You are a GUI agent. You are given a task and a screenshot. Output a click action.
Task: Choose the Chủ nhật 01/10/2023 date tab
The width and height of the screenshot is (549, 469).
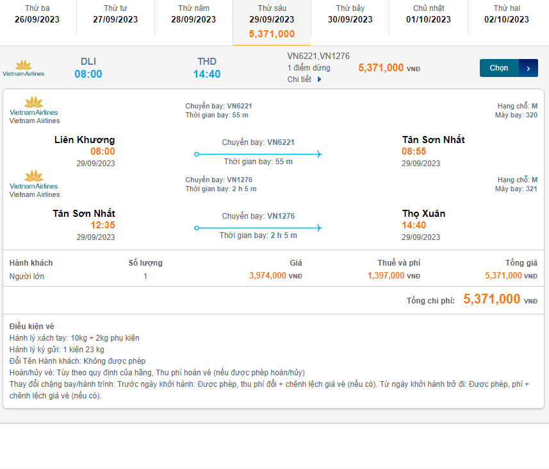429,14
